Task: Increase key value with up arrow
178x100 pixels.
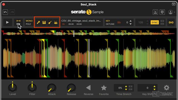Action: coord(130,21)
